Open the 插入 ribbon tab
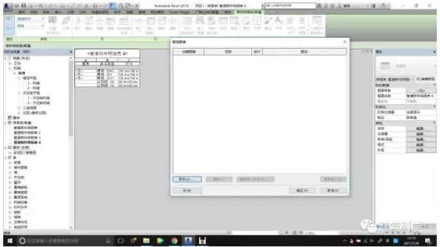 (58, 12)
